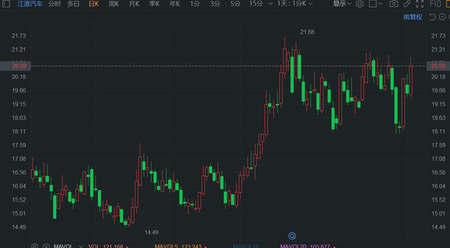Switch to the 1分 interval
The width and height of the screenshot is (450, 248).
tap(195, 4)
